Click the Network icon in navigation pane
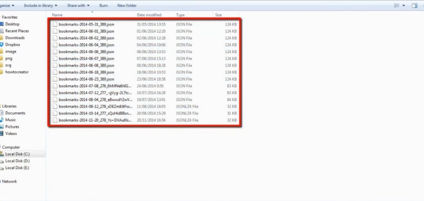The width and height of the screenshot is (424, 201). tap(1, 181)
